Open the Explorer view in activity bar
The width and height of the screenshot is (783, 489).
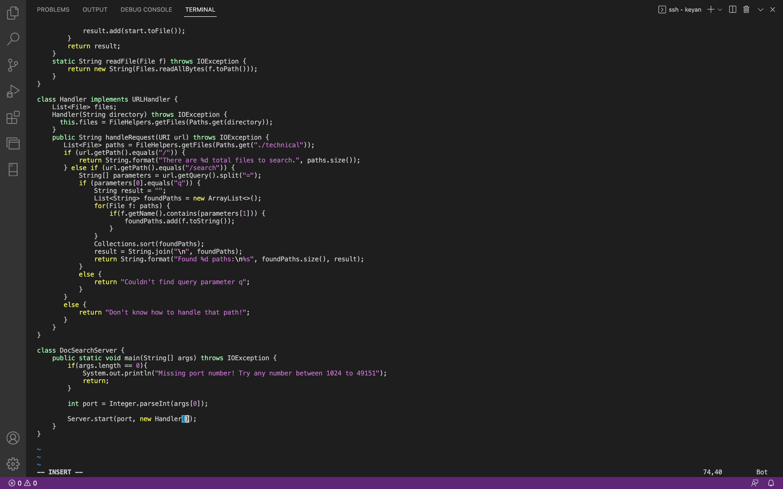pos(13,13)
